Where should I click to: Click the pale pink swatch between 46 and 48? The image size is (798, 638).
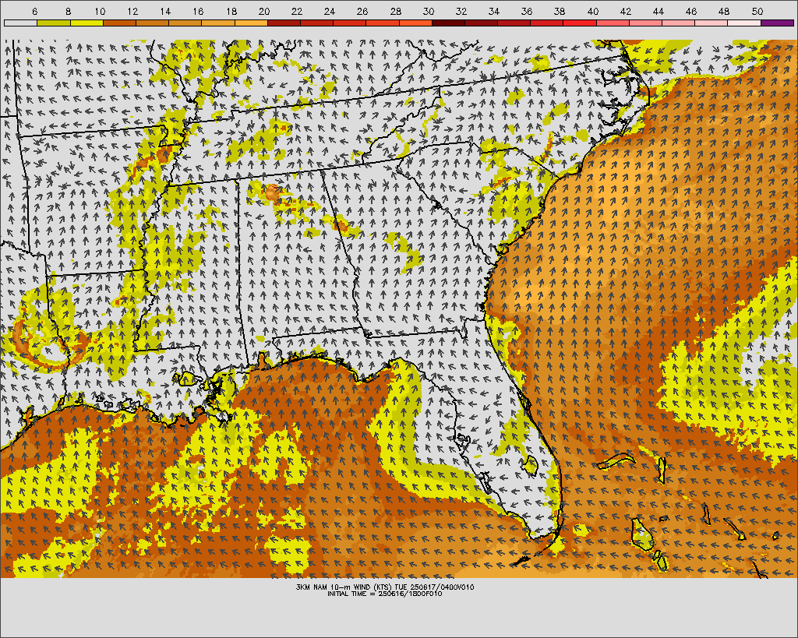coord(711,23)
